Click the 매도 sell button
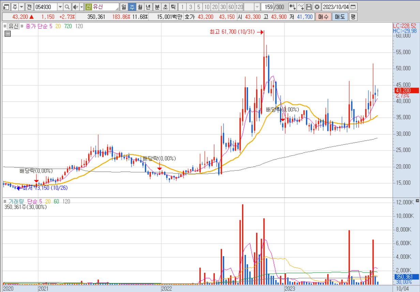 click(340, 17)
